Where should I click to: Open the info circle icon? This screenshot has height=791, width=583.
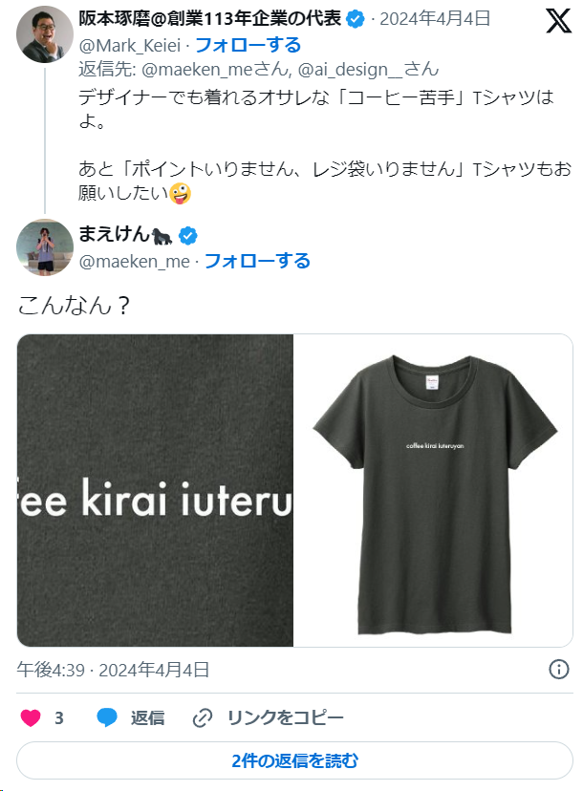[x=558, y=670]
